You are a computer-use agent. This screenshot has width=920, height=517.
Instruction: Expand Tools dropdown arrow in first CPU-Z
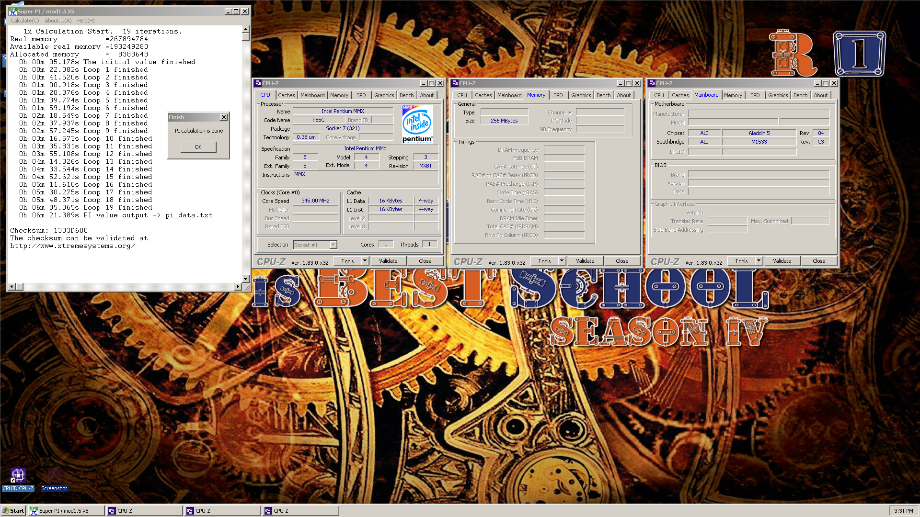pos(365,261)
